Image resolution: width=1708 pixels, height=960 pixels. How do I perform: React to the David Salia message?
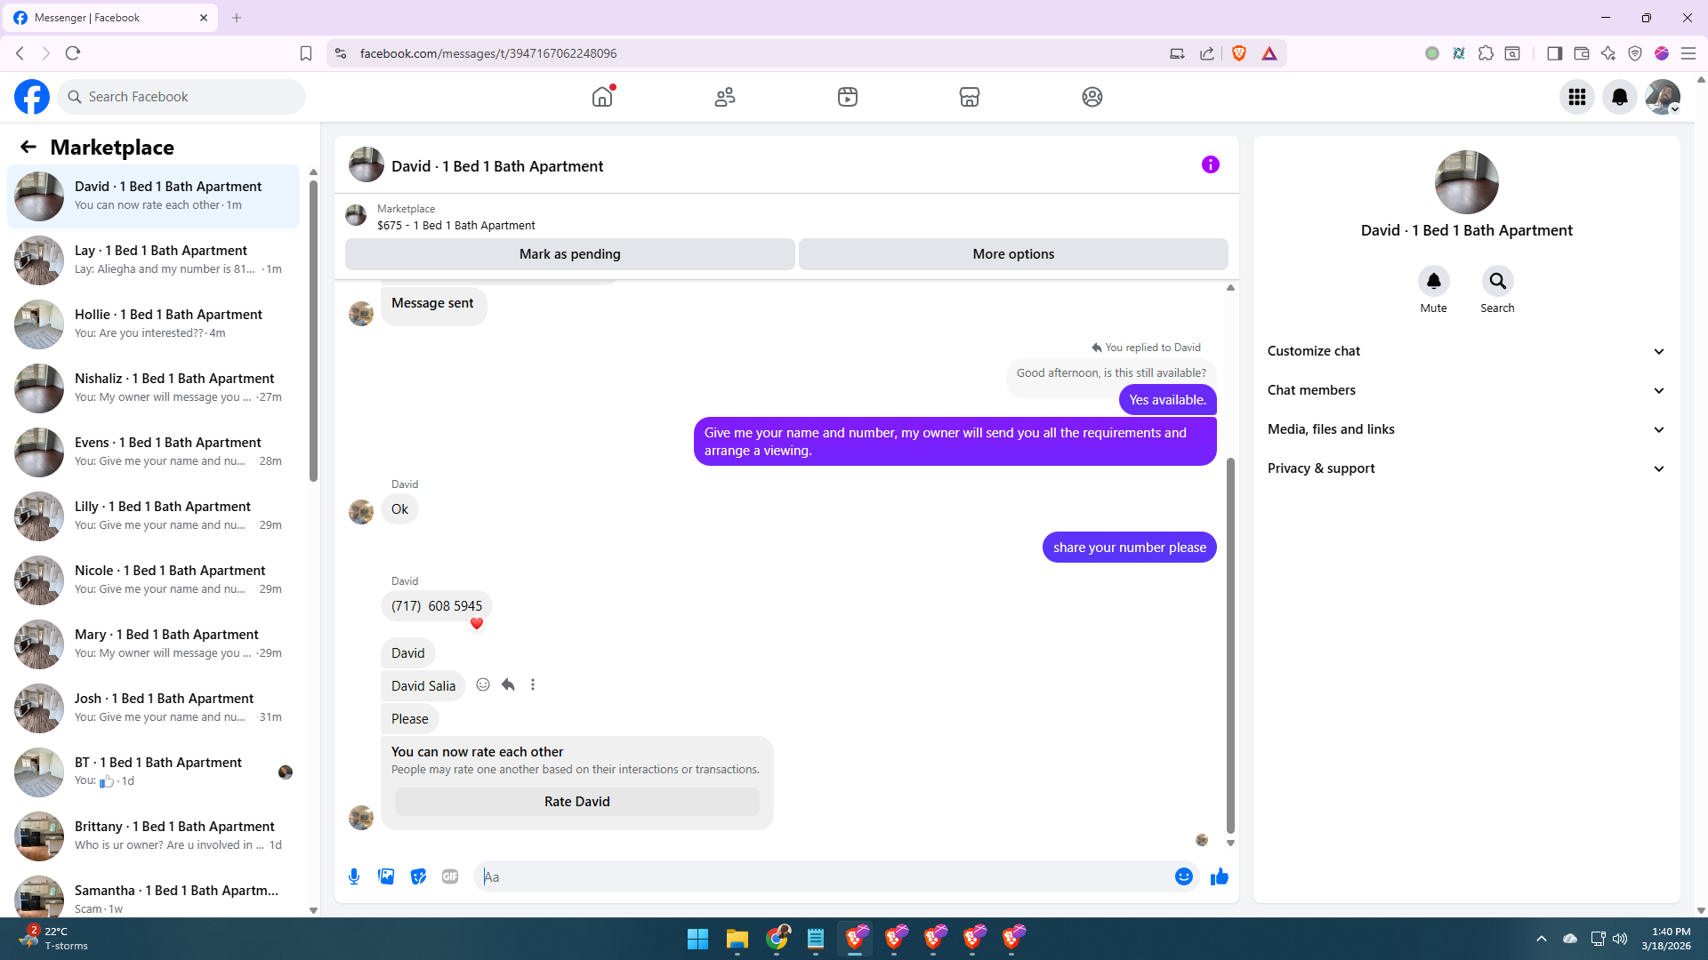(483, 684)
